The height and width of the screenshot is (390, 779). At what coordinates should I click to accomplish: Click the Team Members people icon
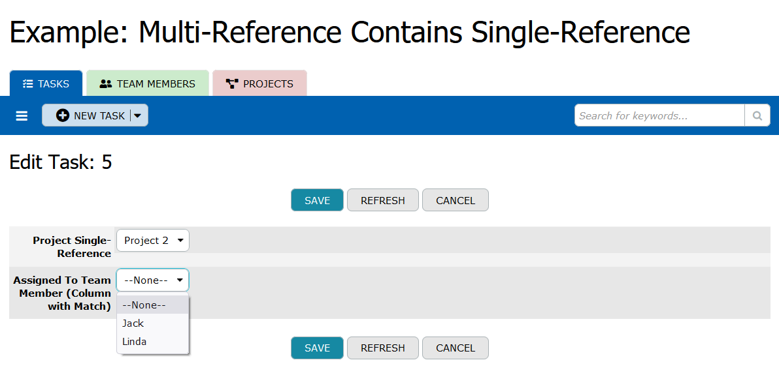pyautogui.click(x=105, y=83)
